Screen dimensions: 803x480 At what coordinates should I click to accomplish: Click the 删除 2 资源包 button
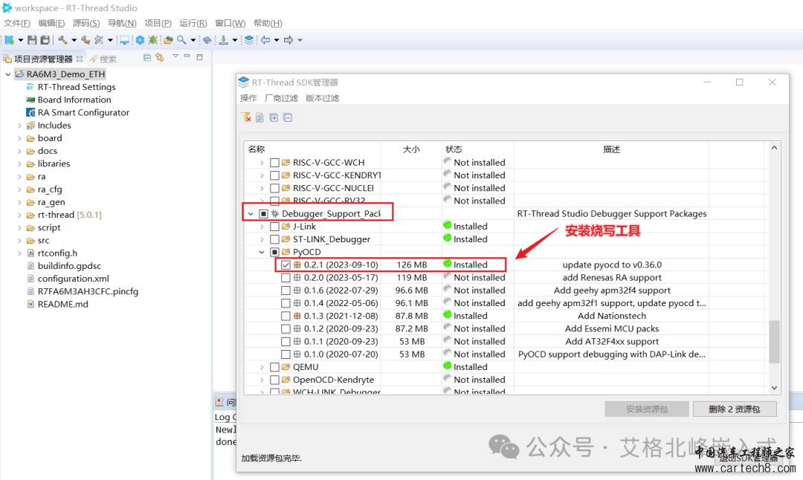click(735, 409)
